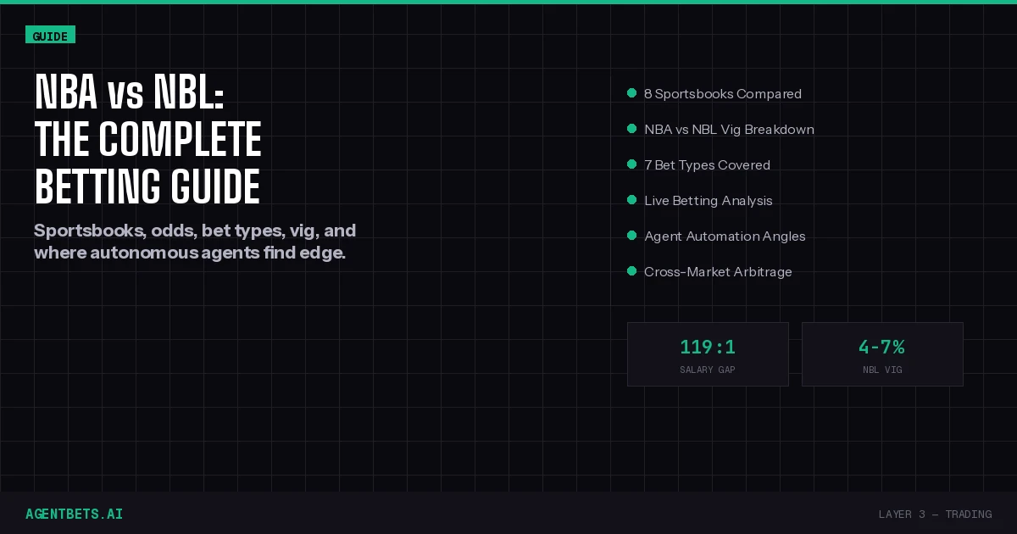
Task: Open the NBA vs NBL Vig Breakdown item
Action: 729,130
